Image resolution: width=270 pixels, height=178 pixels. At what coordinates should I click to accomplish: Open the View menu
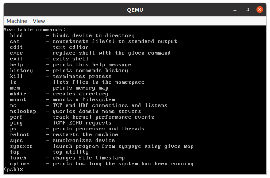tap(39, 21)
